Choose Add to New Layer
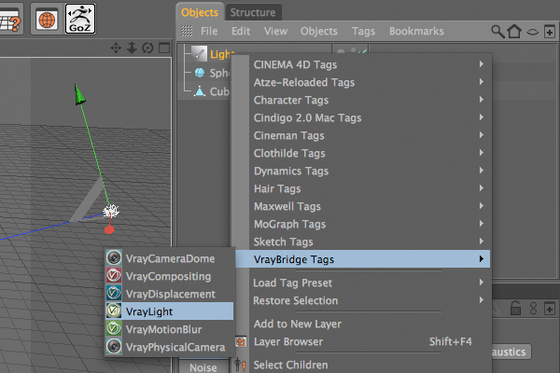 tap(362, 324)
